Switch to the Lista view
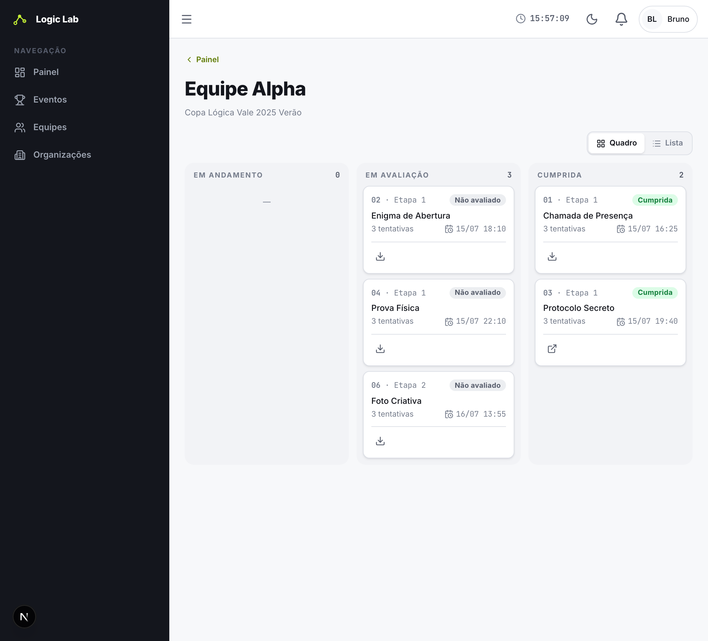This screenshot has height=641, width=708. [x=668, y=143]
